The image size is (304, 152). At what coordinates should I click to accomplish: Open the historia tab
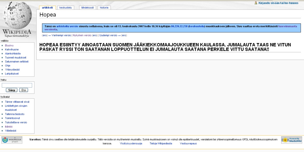(x=104, y=7)
